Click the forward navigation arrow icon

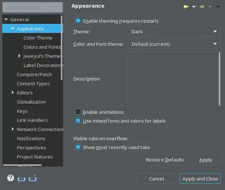pos(202,7)
